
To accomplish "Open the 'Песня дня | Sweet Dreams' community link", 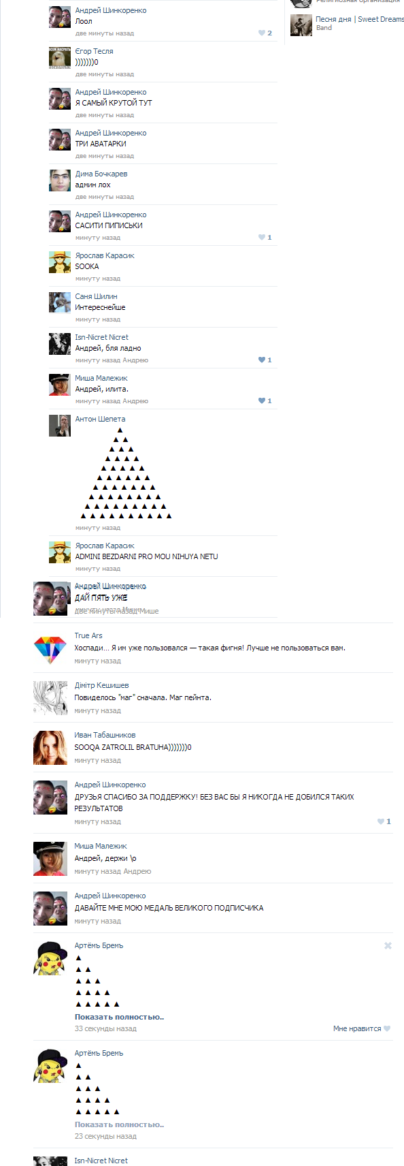I will (x=360, y=19).
